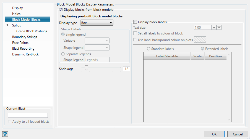Enable Display block labels checkbox
The width and height of the screenshot is (250, 139).
click(135, 22)
